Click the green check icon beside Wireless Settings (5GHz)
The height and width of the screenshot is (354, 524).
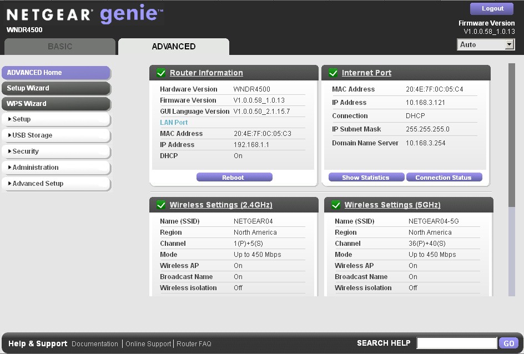point(336,205)
